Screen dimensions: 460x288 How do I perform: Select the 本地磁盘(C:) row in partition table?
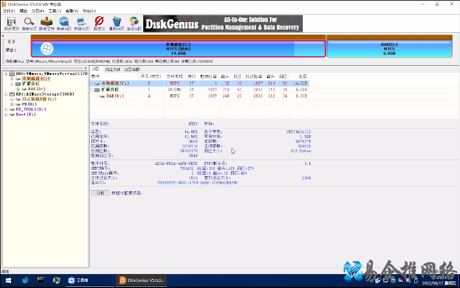click(199, 83)
